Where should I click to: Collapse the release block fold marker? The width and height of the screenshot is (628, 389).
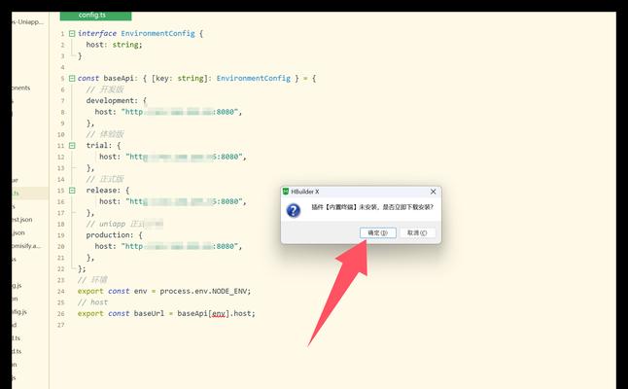coord(72,191)
